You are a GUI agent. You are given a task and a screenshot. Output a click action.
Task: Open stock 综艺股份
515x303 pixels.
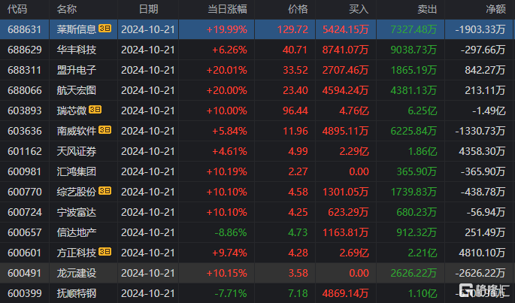(76, 192)
